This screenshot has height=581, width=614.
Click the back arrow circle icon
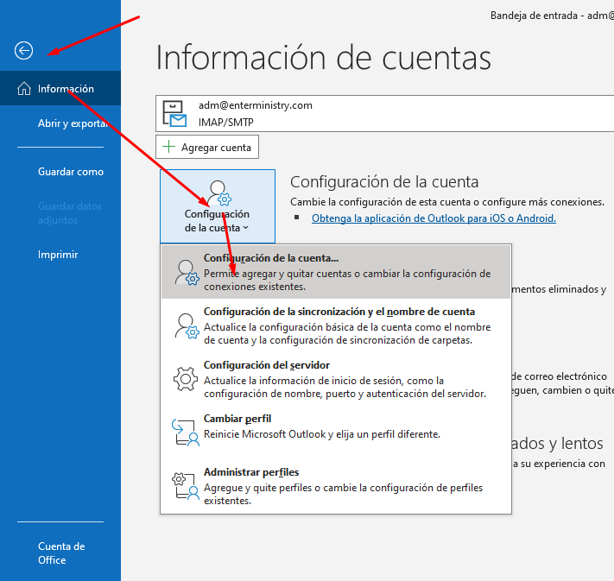(x=24, y=51)
